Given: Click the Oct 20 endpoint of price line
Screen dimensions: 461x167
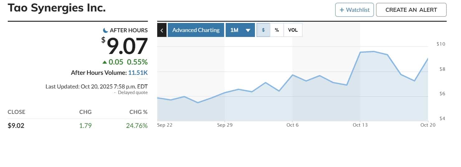Looking at the screenshot, I should click(x=428, y=59).
